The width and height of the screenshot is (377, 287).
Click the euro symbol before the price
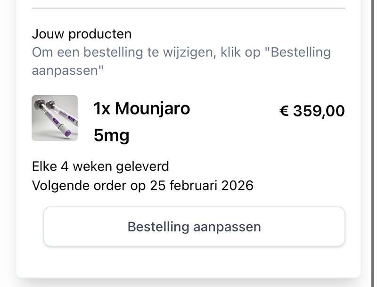(284, 111)
